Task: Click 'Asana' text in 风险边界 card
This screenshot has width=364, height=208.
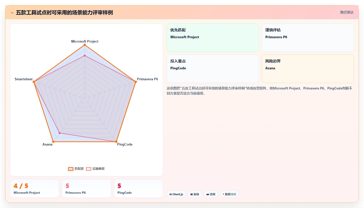Action: [x=270, y=68]
